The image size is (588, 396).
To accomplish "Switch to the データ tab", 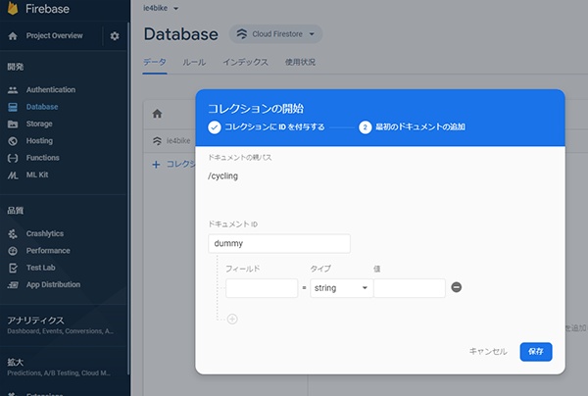I will tap(155, 63).
